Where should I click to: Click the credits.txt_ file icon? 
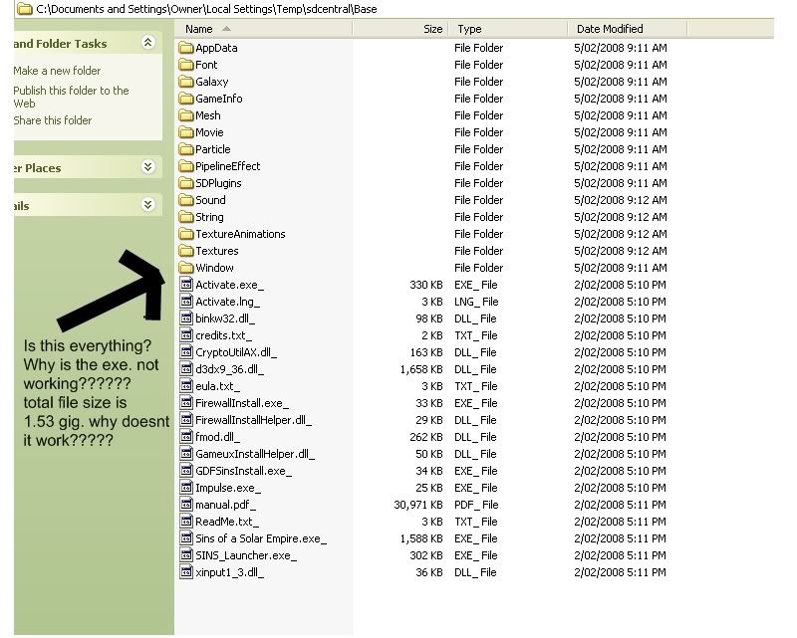tap(186, 335)
